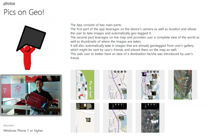Click the black photo frame in the logo
209x139 pixels.
click(31, 38)
